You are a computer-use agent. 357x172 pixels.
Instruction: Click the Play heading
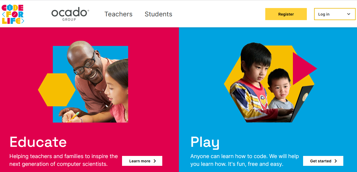(205, 142)
